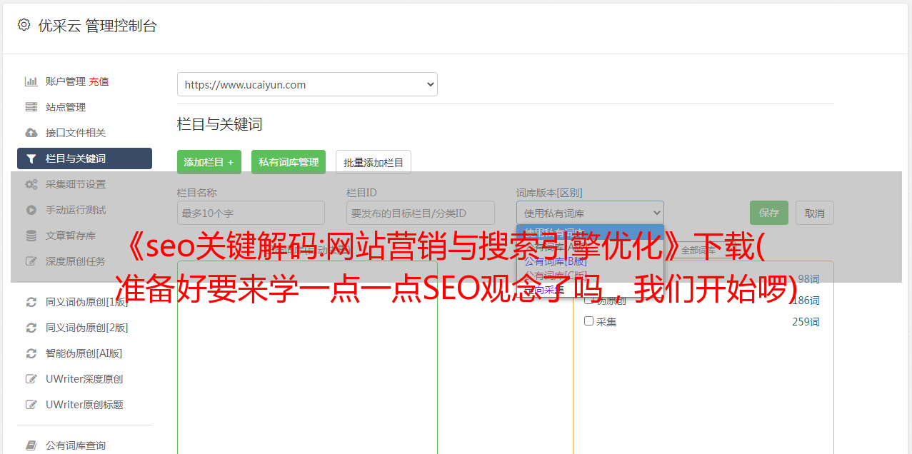Image resolution: width=912 pixels, height=454 pixels.
Task: Click the database icon for 文章暂存库
Action: [x=31, y=236]
